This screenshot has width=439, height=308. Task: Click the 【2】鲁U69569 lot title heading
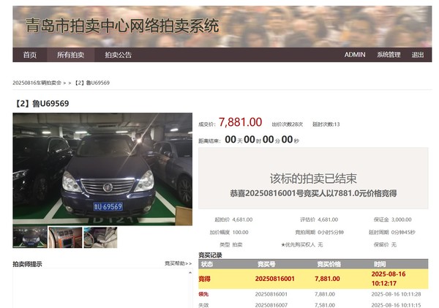[x=41, y=103]
